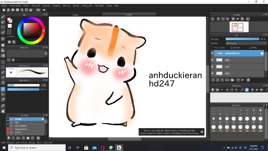The height and width of the screenshot is (151, 268).
Task: Click the Undo arrow in top toolbar
Action: click(38, 10)
